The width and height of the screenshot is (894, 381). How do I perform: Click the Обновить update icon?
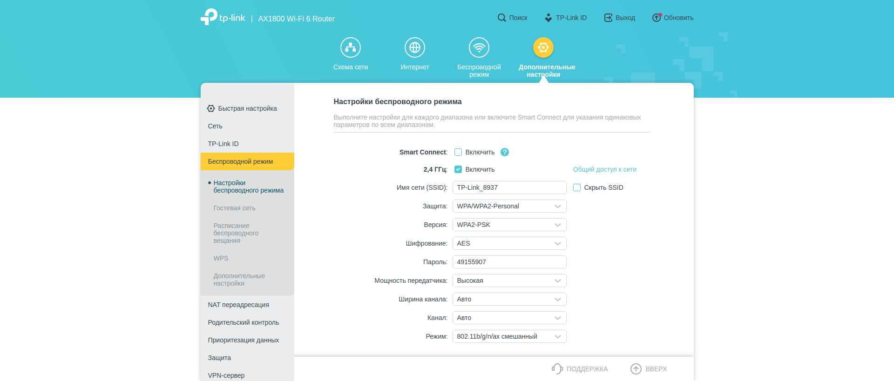pyautogui.click(x=656, y=18)
